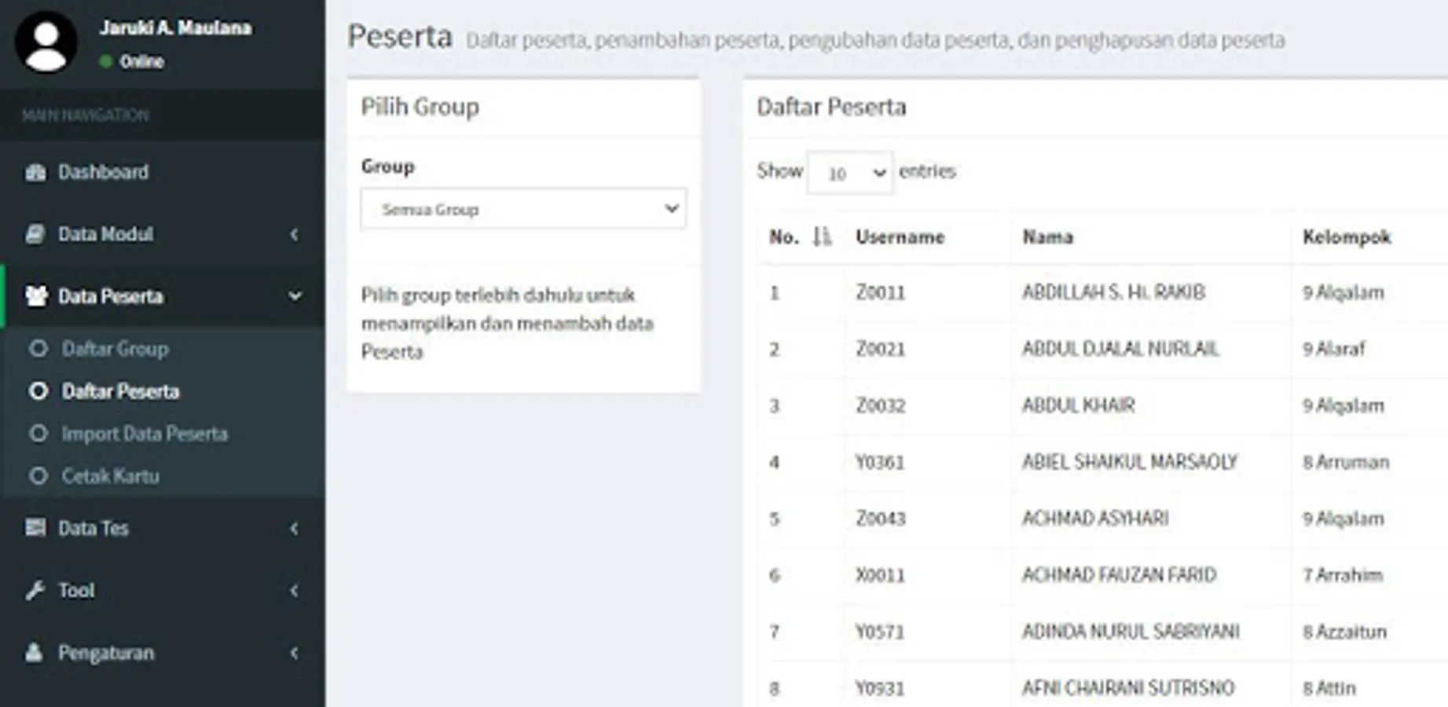The width and height of the screenshot is (1448, 707).
Task: Click the Data Tes list icon
Action: point(35,528)
